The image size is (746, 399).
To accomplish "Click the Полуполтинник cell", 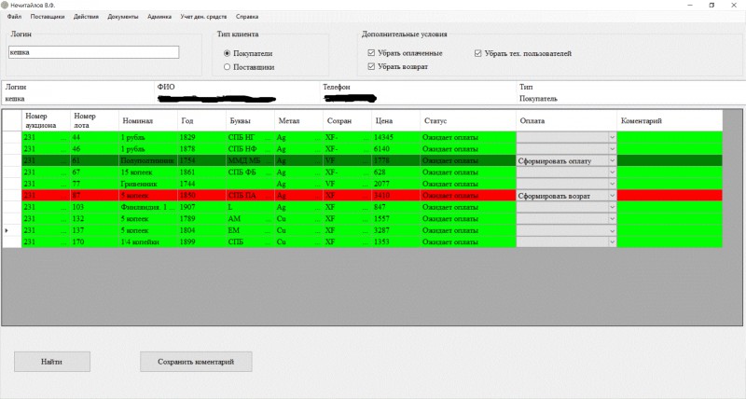I will tap(148, 160).
